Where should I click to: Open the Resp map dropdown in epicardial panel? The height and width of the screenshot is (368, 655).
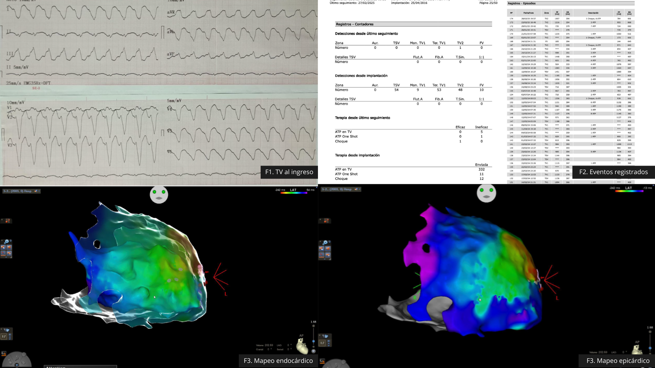click(359, 189)
